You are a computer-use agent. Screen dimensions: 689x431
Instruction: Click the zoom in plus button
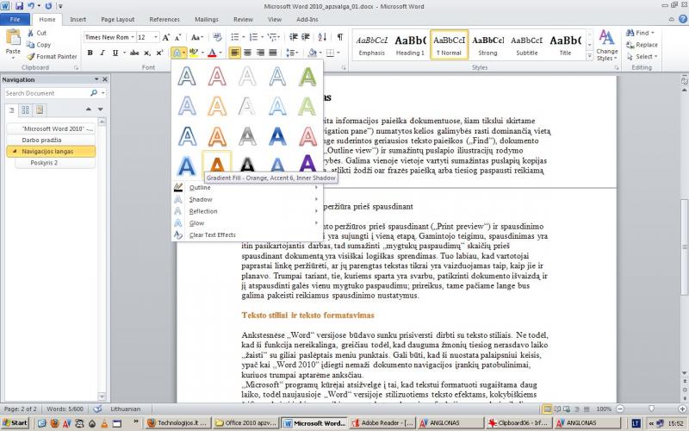(684, 409)
